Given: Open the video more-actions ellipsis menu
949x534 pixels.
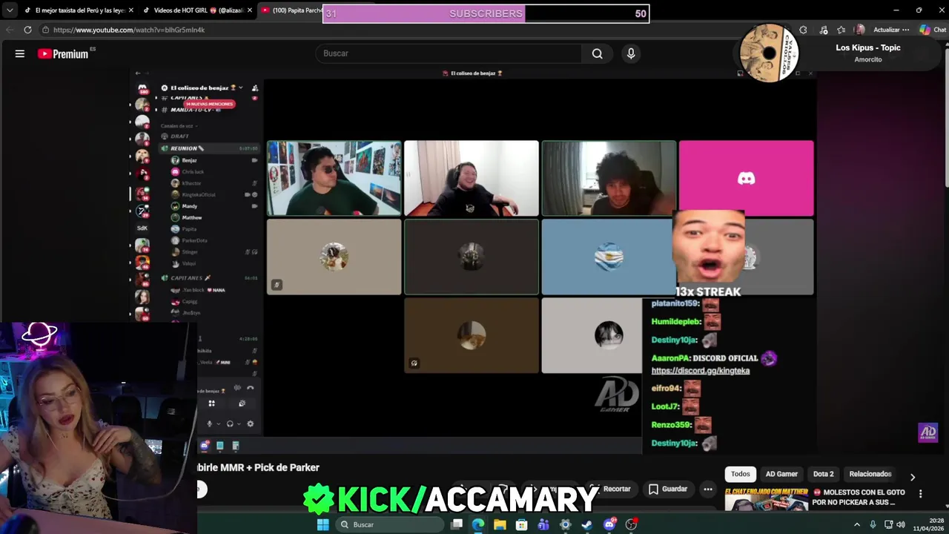Looking at the screenshot, I should pyautogui.click(x=708, y=489).
